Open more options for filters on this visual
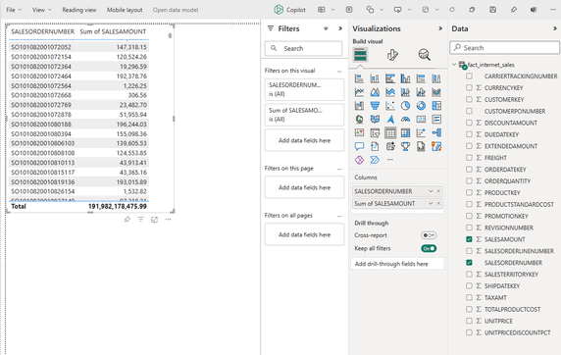The image size is (561, 355). 339,72
